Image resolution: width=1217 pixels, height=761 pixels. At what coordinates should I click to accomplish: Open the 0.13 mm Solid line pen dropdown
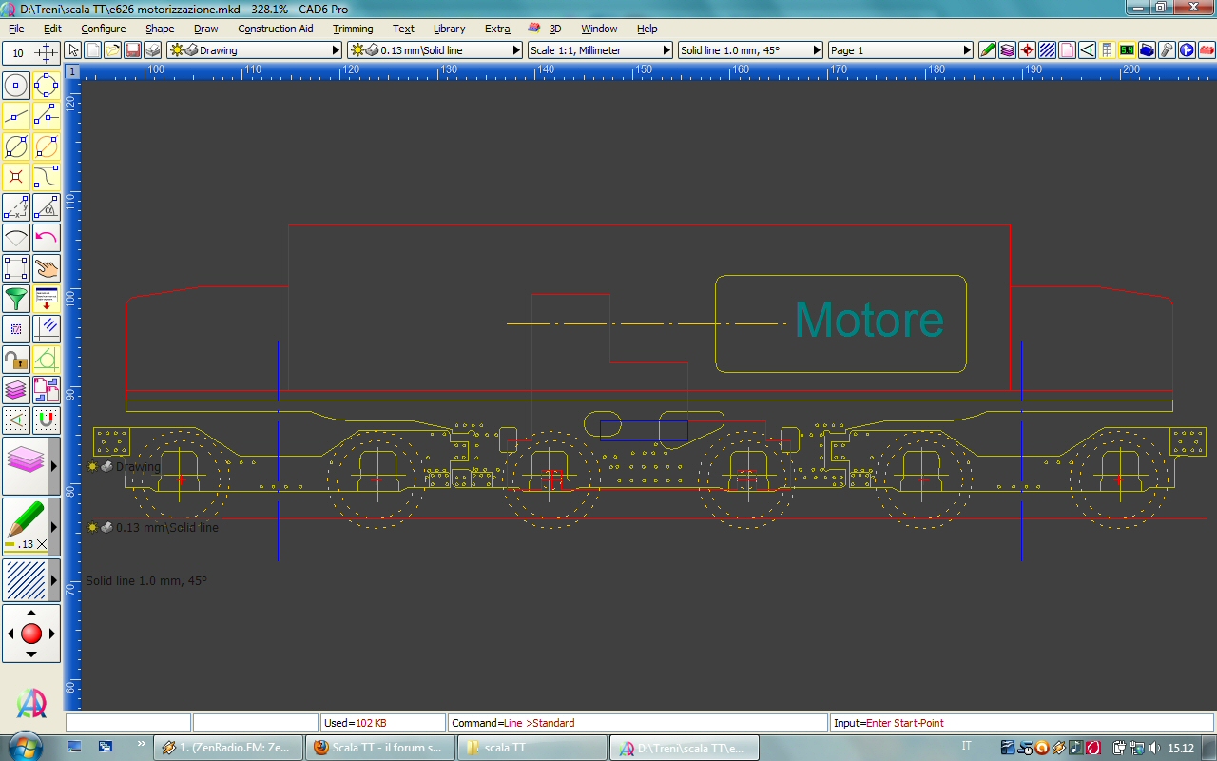[x=435, y=50]
